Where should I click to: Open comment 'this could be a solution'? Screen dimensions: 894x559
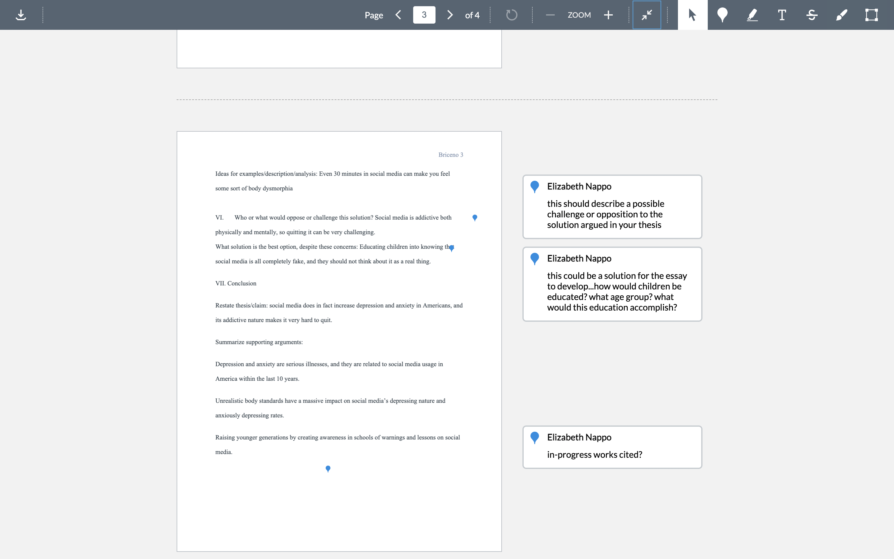click(612, 284)
